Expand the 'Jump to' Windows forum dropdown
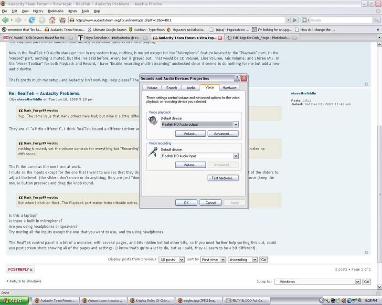This screenshot has width=382, height=305. (x=357, y=282)
